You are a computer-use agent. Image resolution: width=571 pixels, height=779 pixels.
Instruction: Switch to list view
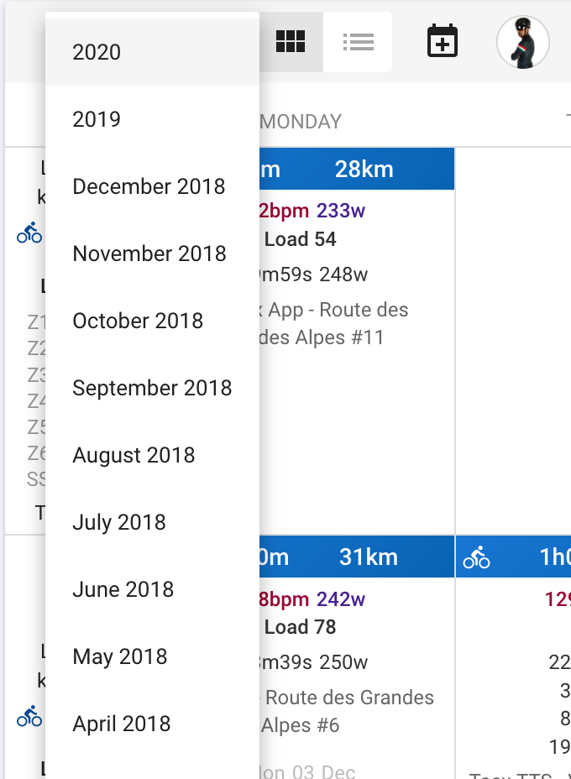tap(358, 42)
